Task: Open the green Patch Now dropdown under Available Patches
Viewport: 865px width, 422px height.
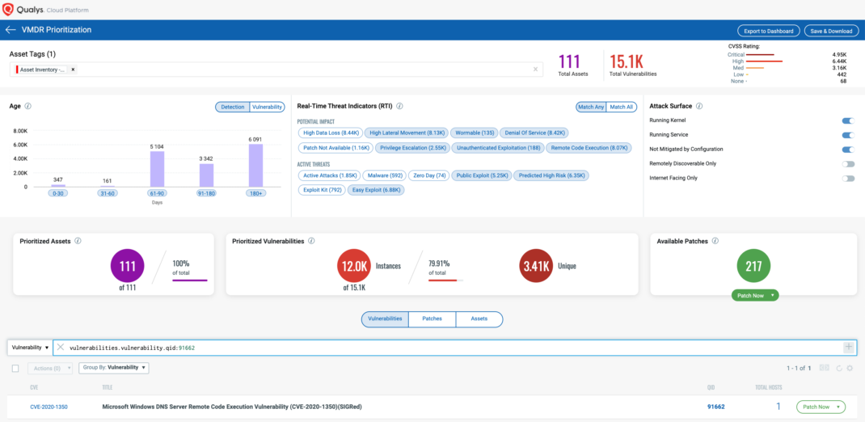Action: click(x=754, y=296)
